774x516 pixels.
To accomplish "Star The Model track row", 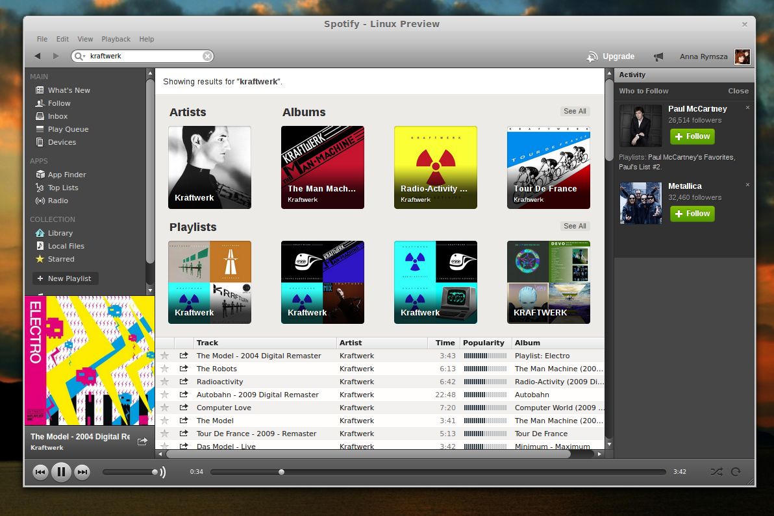I will (165, 421).
